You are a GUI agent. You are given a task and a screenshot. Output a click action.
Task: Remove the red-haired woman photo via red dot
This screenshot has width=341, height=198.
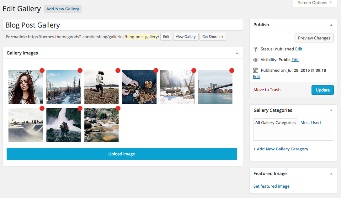[42, 70]
